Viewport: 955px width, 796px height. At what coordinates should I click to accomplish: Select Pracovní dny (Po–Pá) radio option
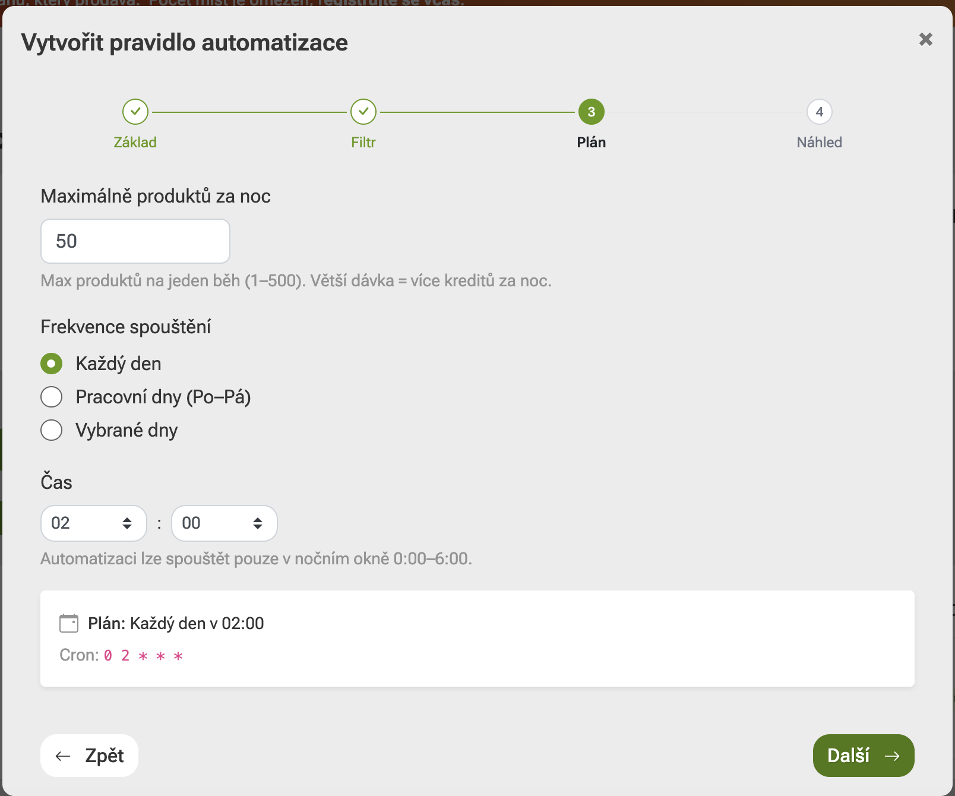click(x=52, y=397)
